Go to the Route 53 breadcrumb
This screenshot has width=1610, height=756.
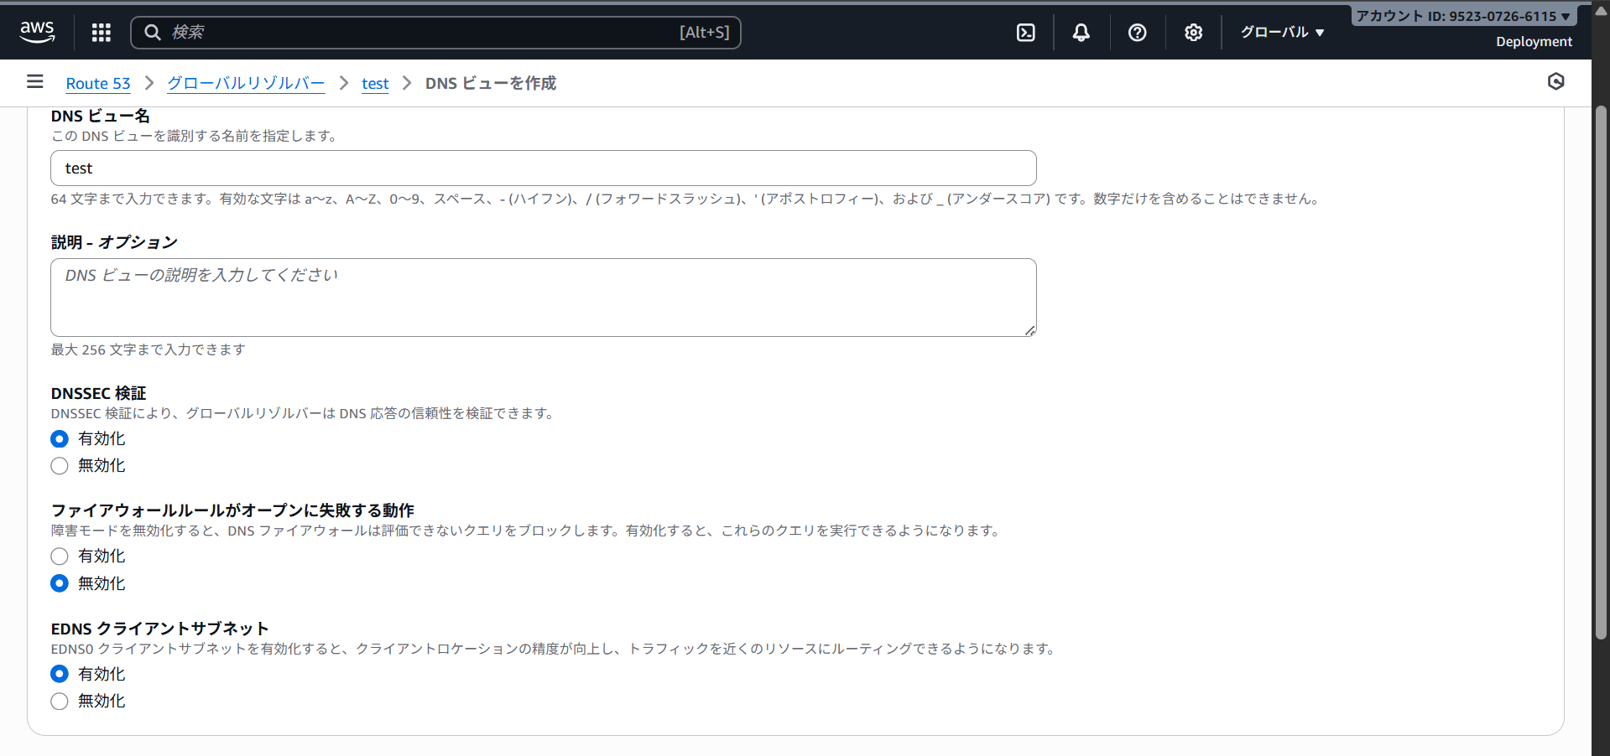(x=98, y=83)
